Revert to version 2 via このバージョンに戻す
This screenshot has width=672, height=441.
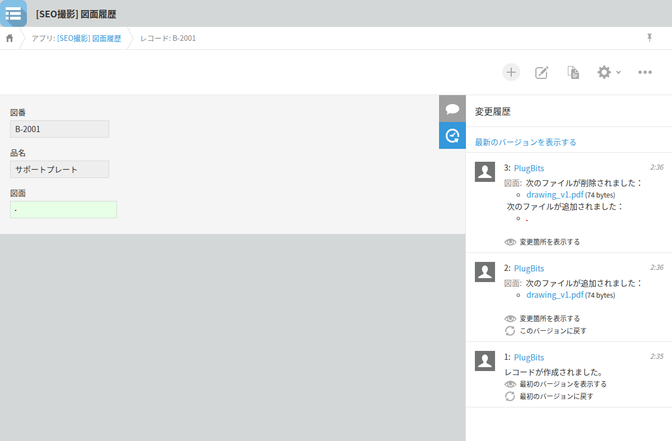[x=545, y=331]
